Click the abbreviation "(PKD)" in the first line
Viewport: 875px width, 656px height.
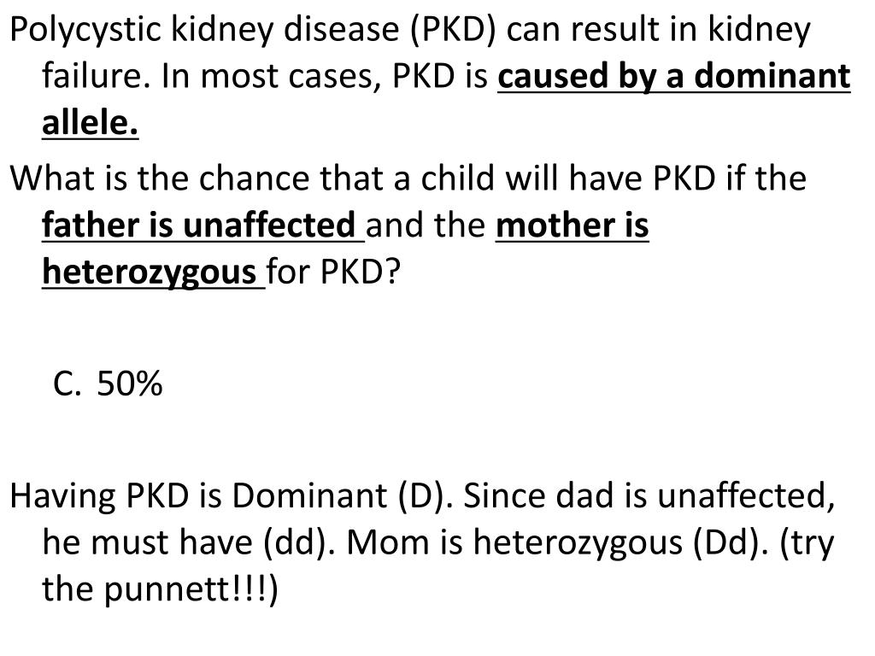pyautogui.click(x=453, y=30)
